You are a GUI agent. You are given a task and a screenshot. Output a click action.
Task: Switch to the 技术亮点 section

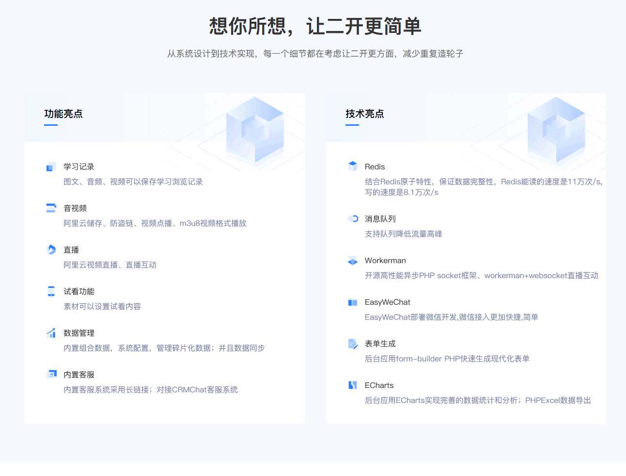coord(364,114)
